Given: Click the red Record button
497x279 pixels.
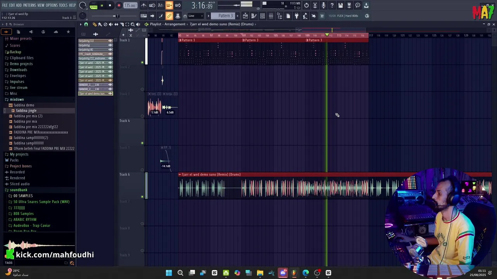Looking at the screenshot, I should [x=119, y=5].
